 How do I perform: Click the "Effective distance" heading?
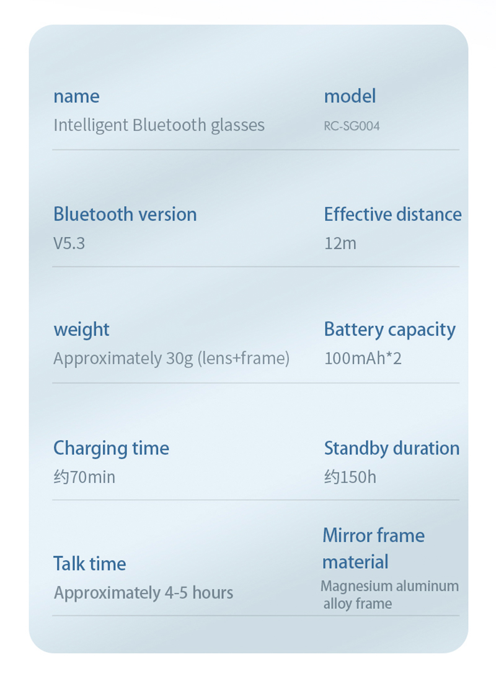point(392,214)
